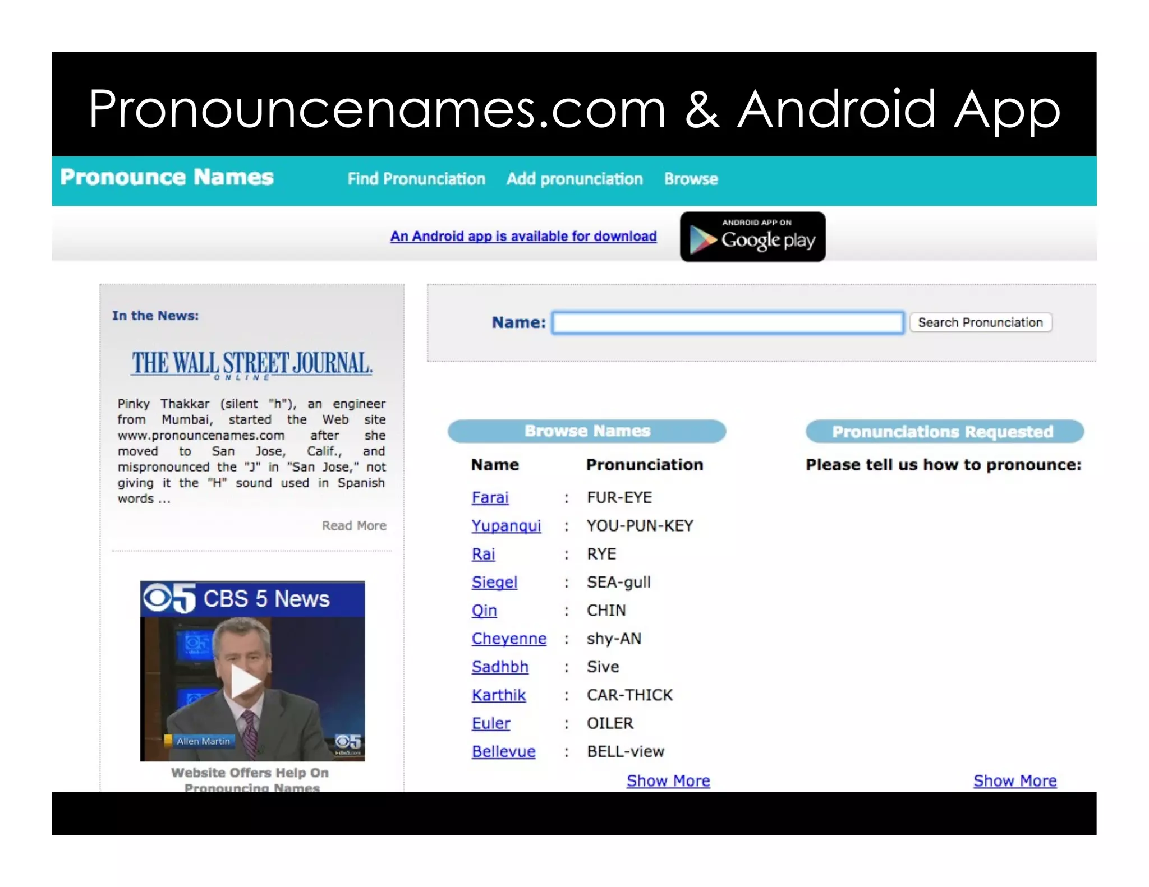The height and width of the screenshot is (887, 1149).
Task: Click Show More under Pronunciations Requested
Action: pos(1015,780)
